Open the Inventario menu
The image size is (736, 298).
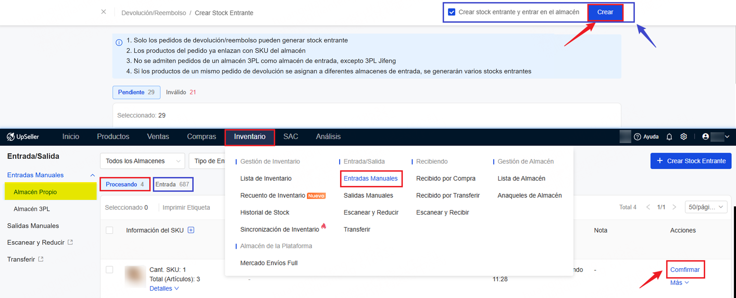point(250,137)
